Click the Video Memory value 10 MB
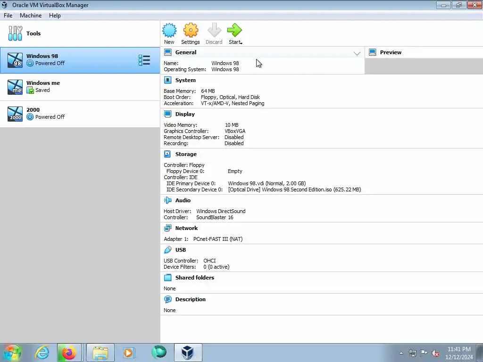This screenshot has width=483, height=362. tap(232, 125)
